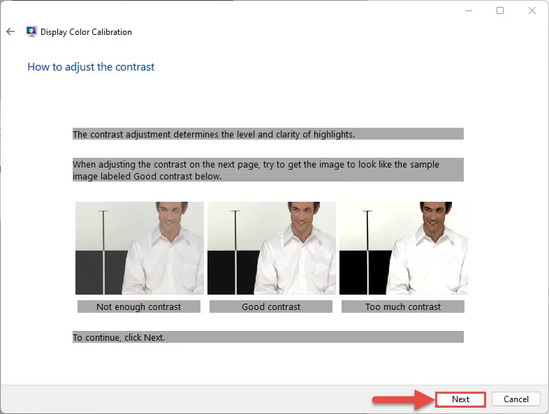The image size is (549, 414).
Task: Click the back arrow in the title bar
Action: pyautogui.click(x=10, y=31)
